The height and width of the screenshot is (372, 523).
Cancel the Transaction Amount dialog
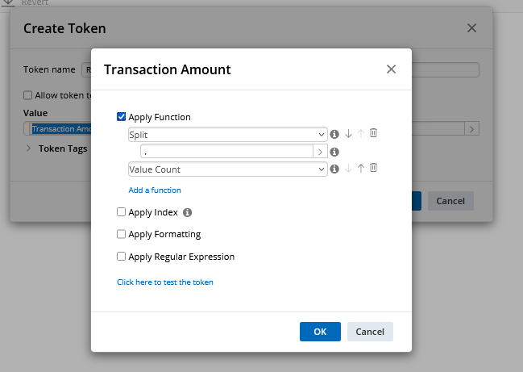pos(370,332)
